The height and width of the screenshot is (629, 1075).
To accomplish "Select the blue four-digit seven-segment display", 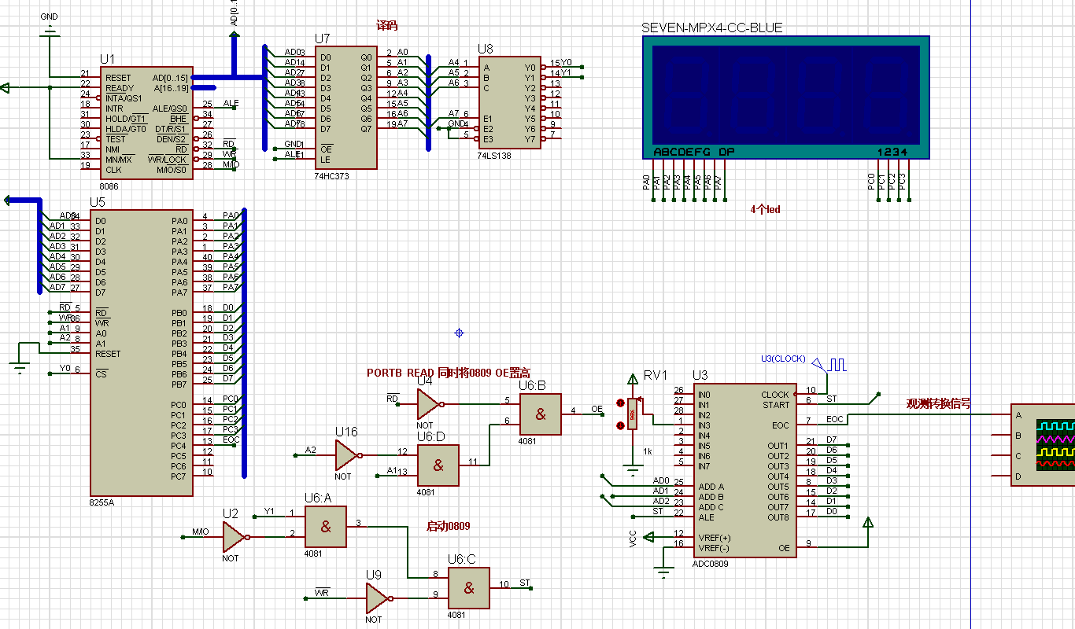I will [x=785, y=97].
